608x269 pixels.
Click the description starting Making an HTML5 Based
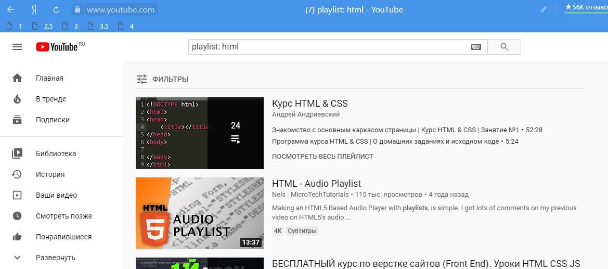click(x=424, y=213)
